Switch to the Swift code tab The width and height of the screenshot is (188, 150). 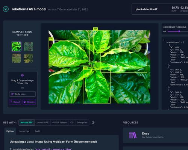37,131
